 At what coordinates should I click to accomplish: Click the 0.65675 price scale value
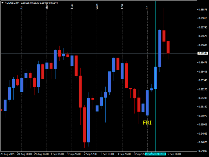203,36
